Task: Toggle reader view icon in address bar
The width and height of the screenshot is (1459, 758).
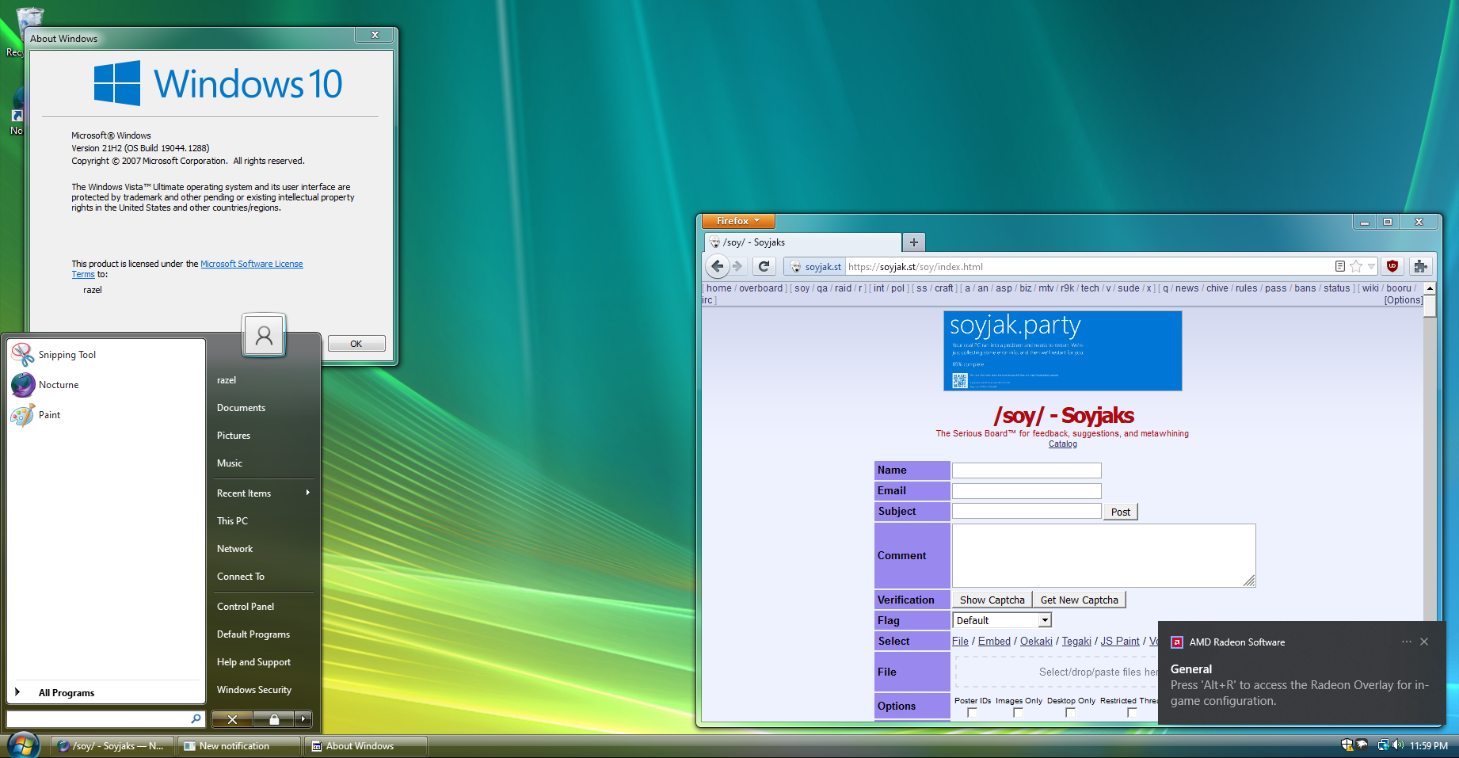Action: coord(1340,266)
